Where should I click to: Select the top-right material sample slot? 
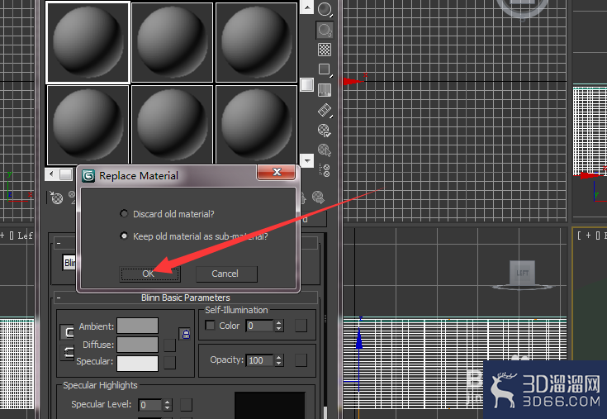[256, 42]
